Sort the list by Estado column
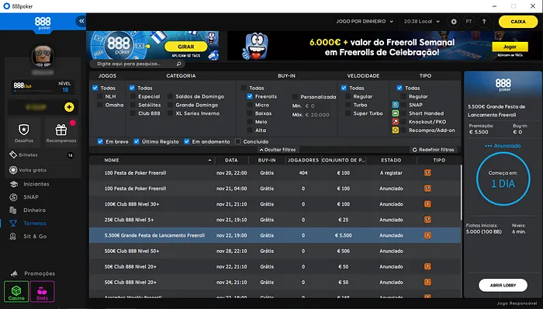The width and height of the screenshot is (543, 309). click(x=391, y=160)
